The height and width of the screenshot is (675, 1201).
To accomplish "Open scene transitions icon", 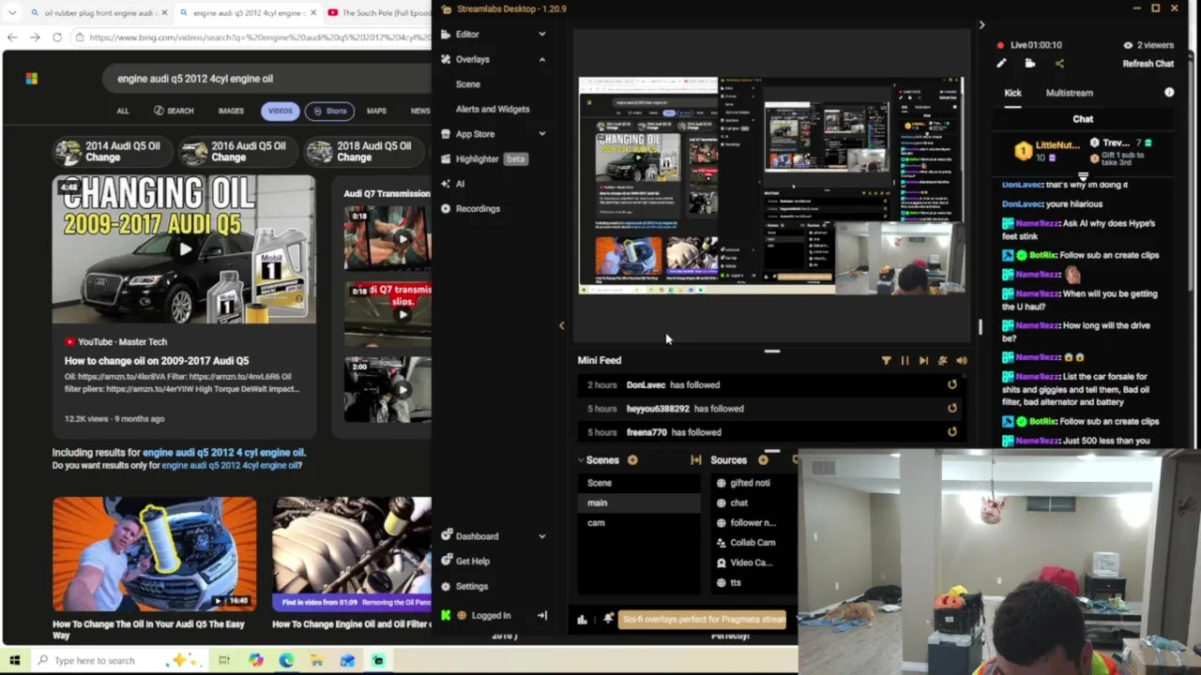I will [x=695, y=460].
